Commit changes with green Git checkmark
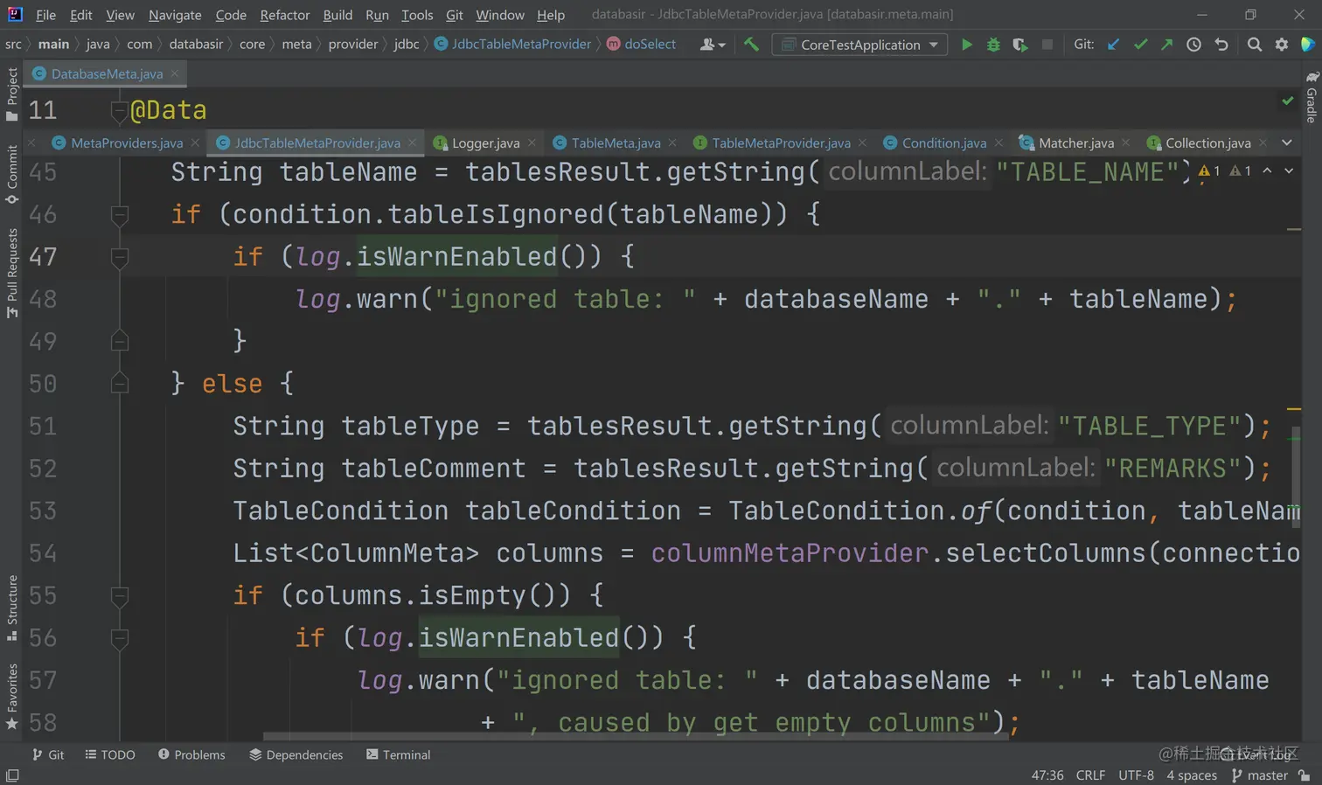This screenshot has width=1322, height=785. [1140, 45]
